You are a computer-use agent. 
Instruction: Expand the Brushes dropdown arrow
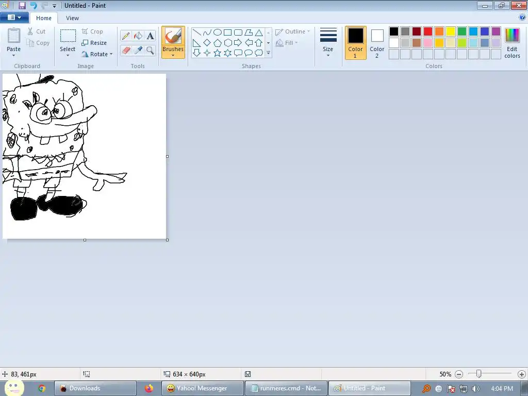pos(173,56)
